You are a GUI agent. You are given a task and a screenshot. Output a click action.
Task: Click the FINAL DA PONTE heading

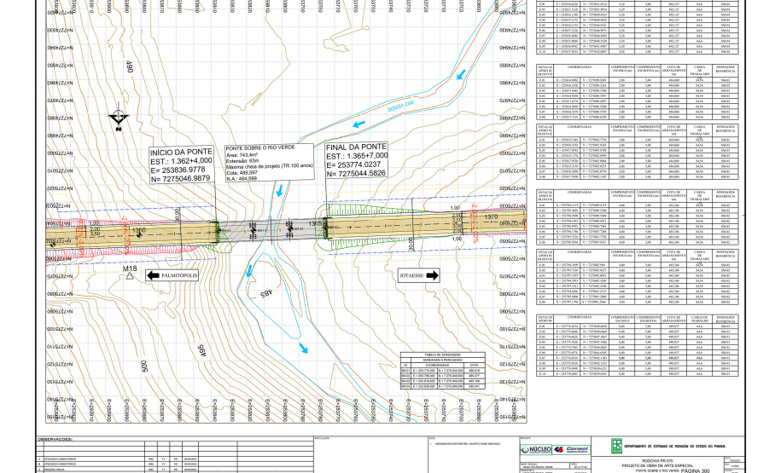point(356,147)
